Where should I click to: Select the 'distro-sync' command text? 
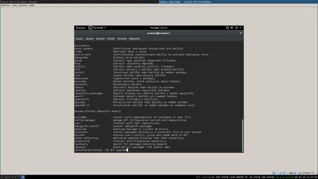pyautogui.click(x=82, y=55)
